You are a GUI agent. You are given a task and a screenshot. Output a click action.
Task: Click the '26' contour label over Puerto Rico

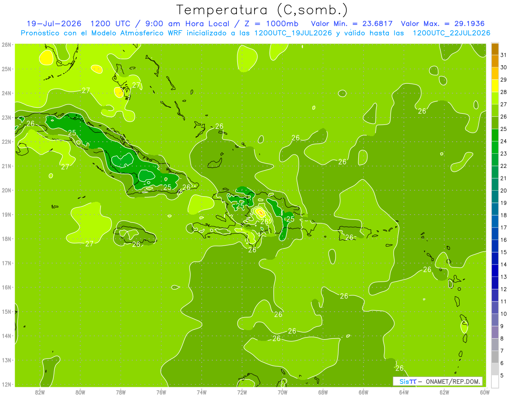pos(349,237)
